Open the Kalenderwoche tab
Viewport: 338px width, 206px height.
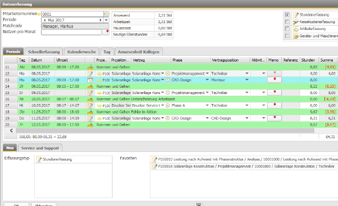click(x=81, y=52)
